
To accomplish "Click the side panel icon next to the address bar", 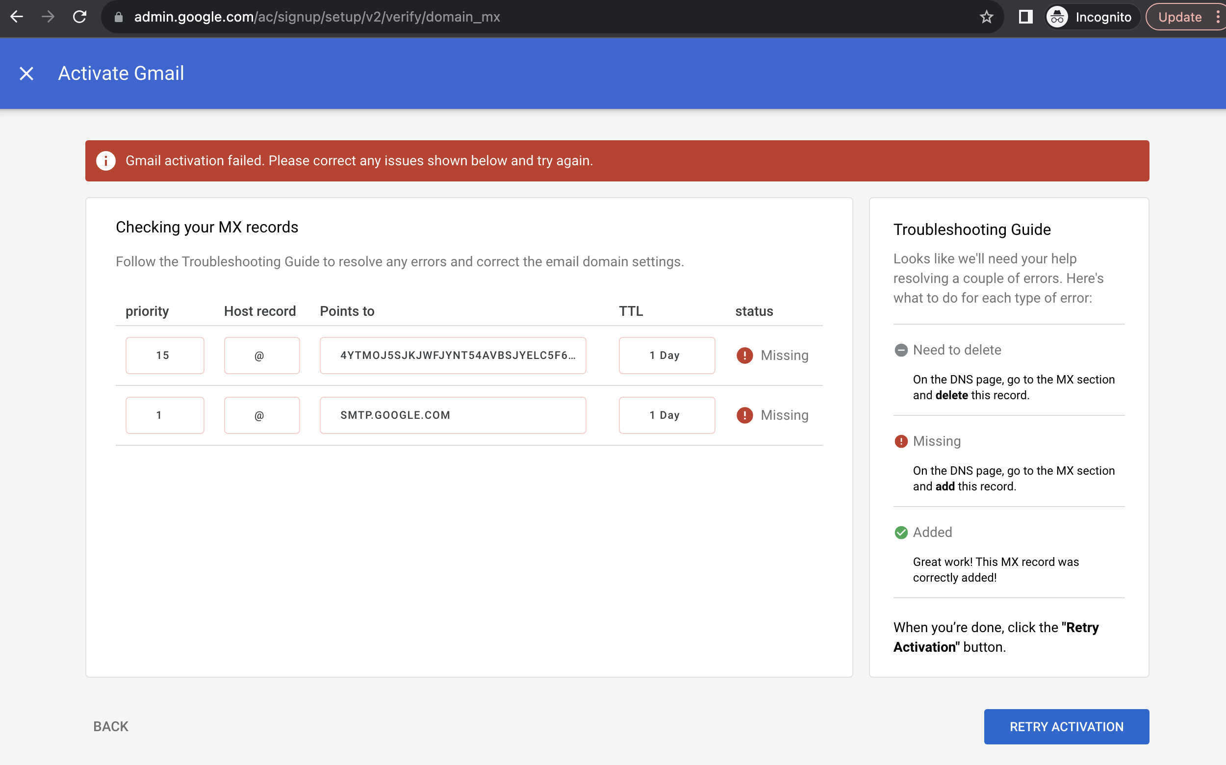I will [1025, 17].
